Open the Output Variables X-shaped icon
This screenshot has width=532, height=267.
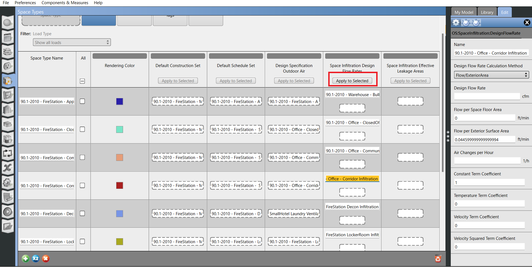7,168
